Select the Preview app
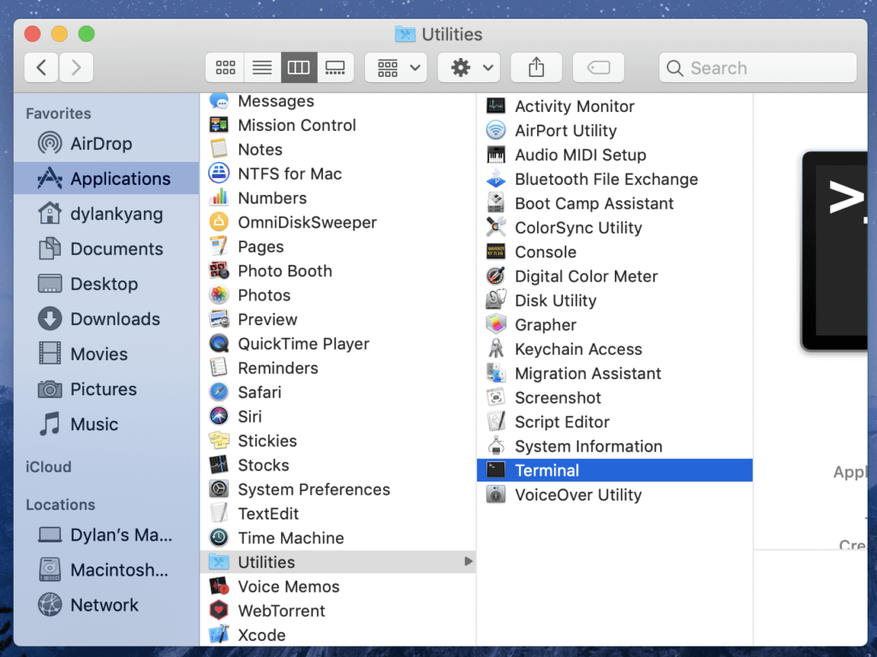 (x=337, y=320)
